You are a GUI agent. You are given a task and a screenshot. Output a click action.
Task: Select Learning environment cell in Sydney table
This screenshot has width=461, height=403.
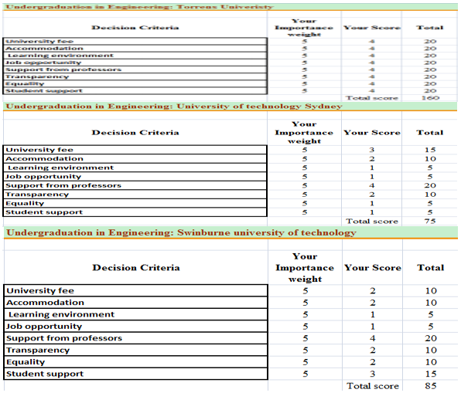coord(135,168)
